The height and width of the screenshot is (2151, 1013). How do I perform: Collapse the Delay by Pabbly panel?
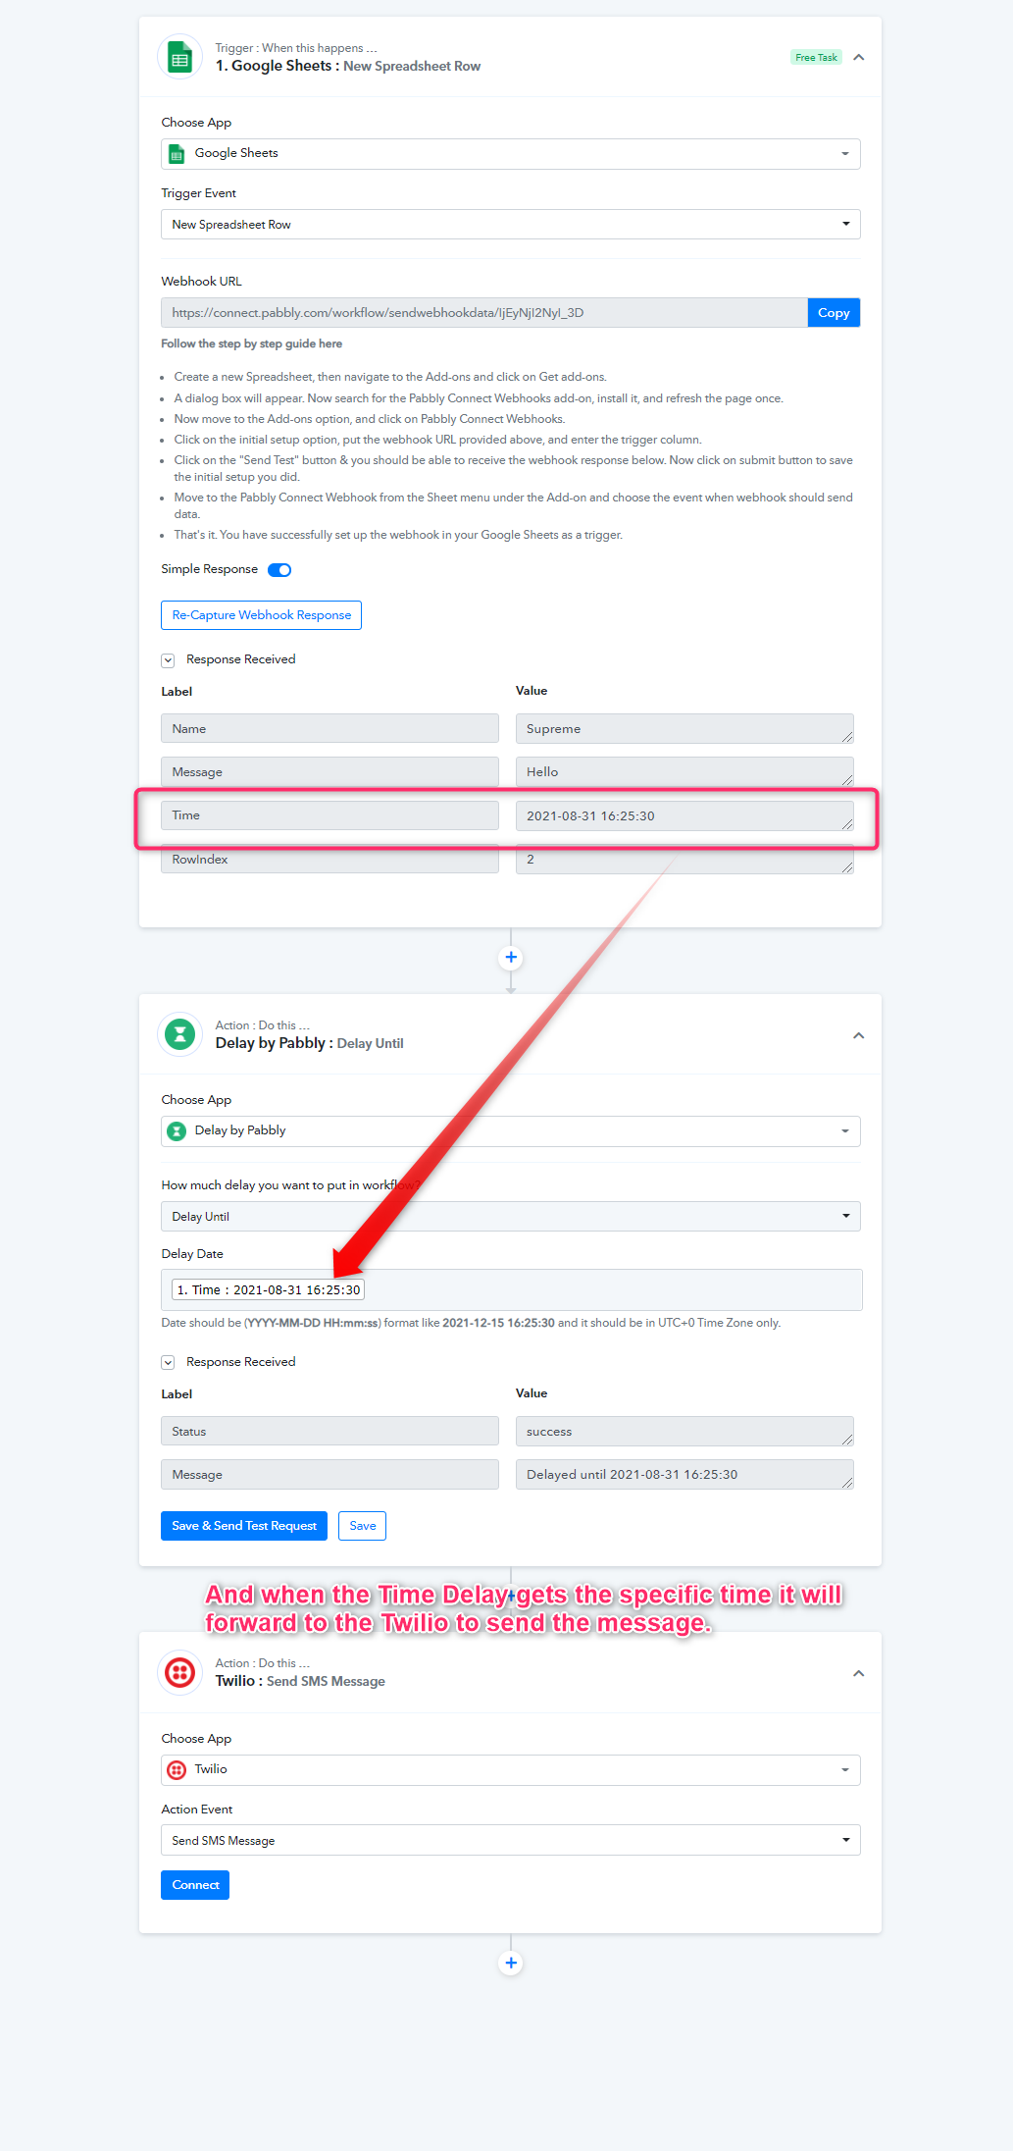coord(859,1035)
